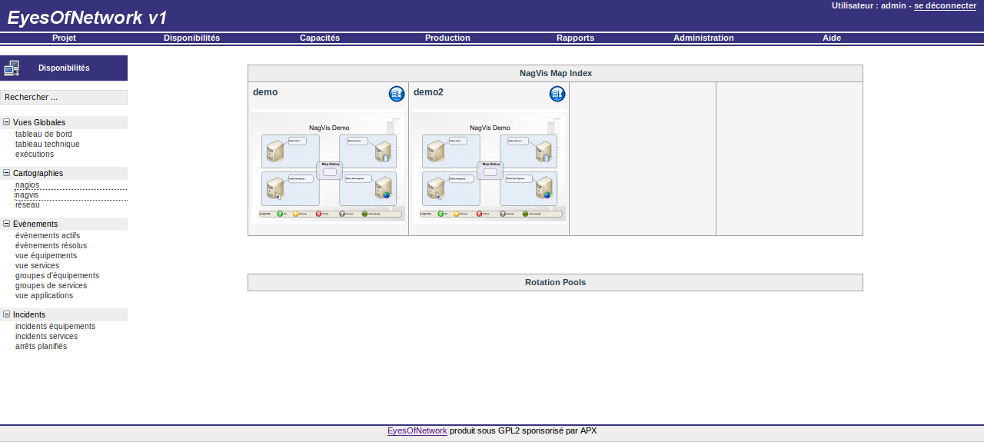
Task: Open the demo2 map thumbnail
Action: [489, 167]
